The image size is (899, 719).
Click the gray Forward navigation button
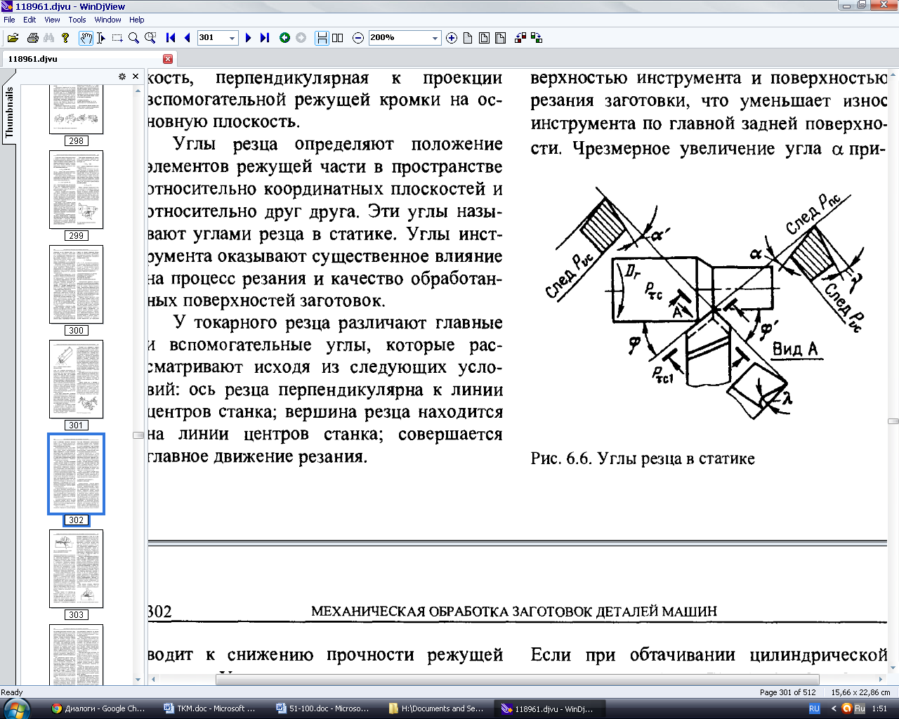click(x=301, y=38)
